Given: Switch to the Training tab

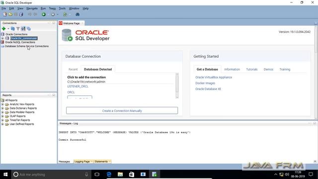Looking at the screenshot, I should tap(285, 69).
